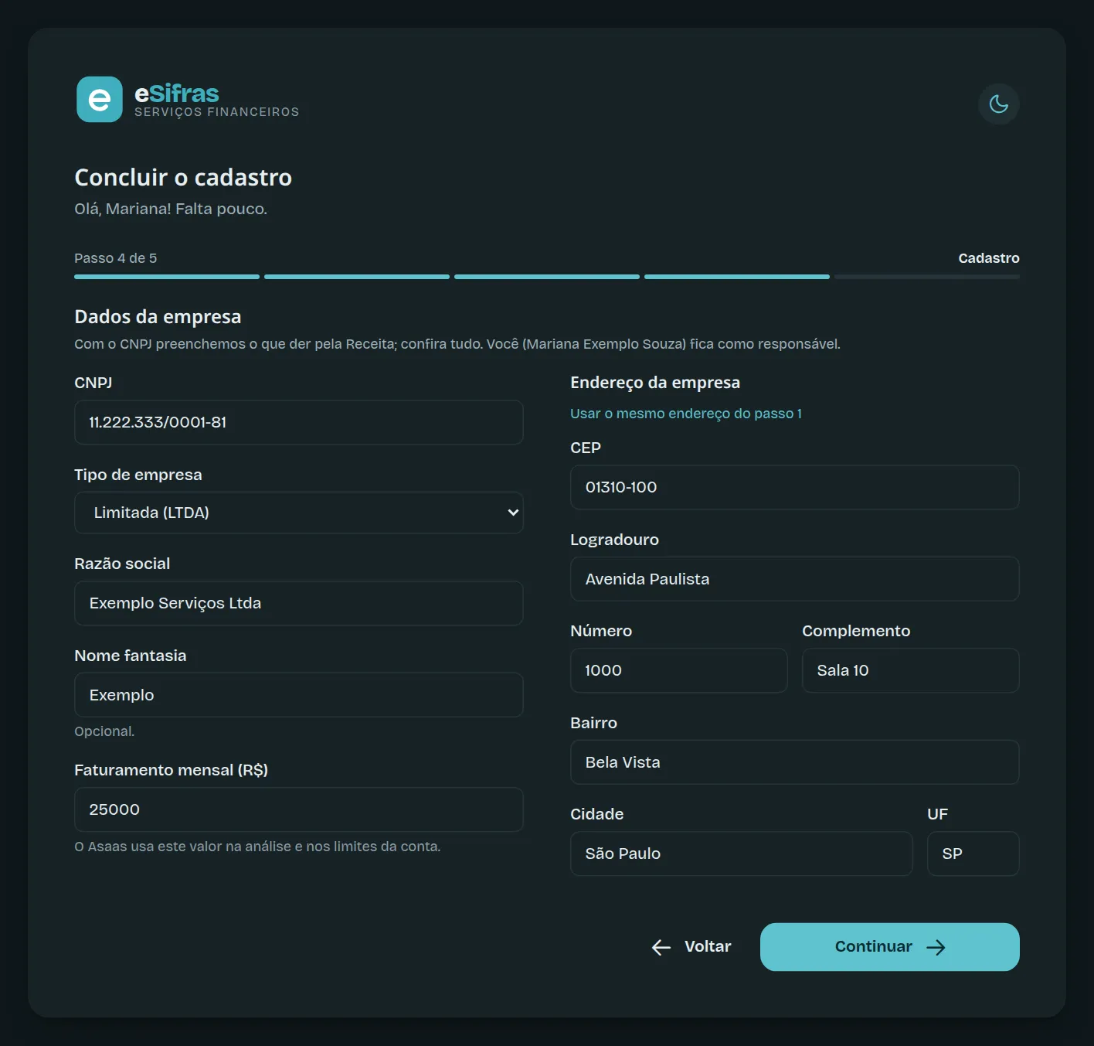Toggle dark mode with moon icon
1094x1046 pixels.
click(x=998, y=104)
